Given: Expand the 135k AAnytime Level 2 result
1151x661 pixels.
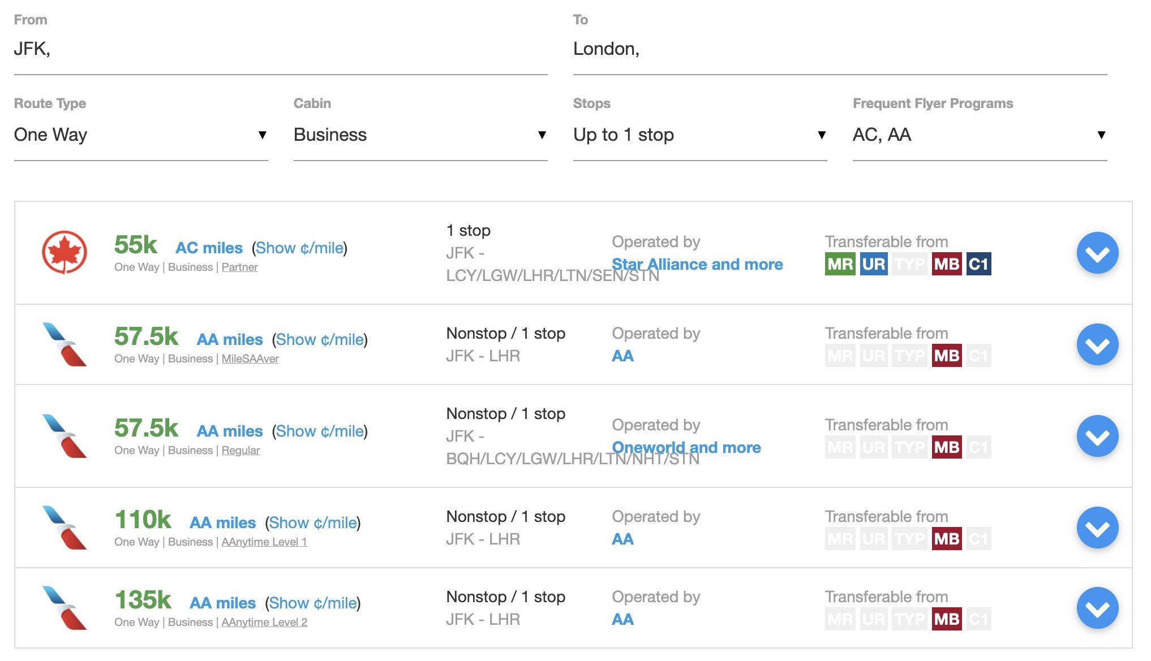Looking at the screenshot, I should (1097, 608).
